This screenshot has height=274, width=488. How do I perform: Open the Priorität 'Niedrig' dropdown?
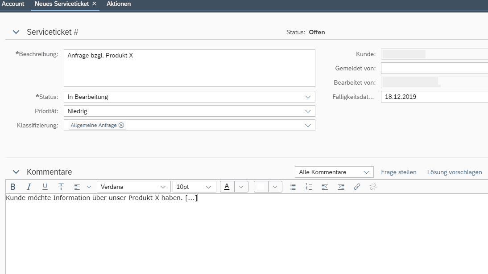[190, 111]
